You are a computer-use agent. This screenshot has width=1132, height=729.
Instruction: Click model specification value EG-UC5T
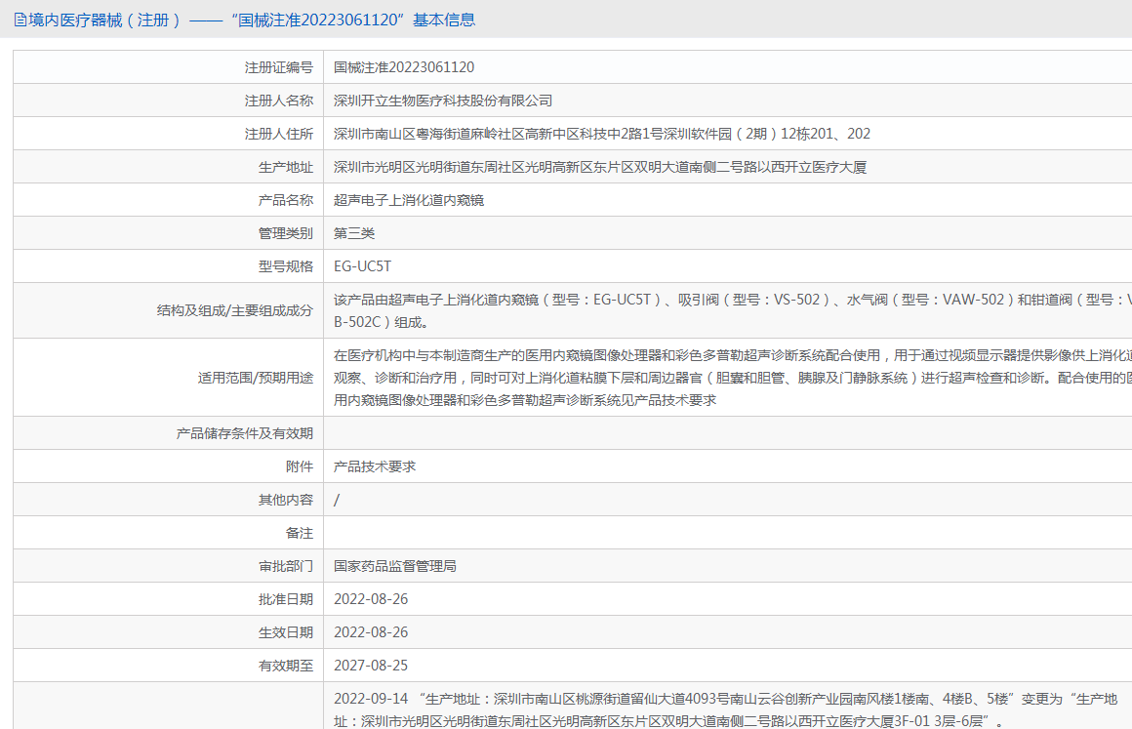pyautogui.click(x=362, y=266)
